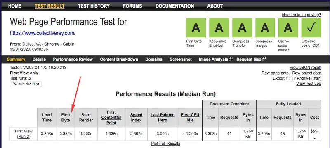Open the Request Map external tab
Viewport: 330px width, 148px height.
(251, 59)
